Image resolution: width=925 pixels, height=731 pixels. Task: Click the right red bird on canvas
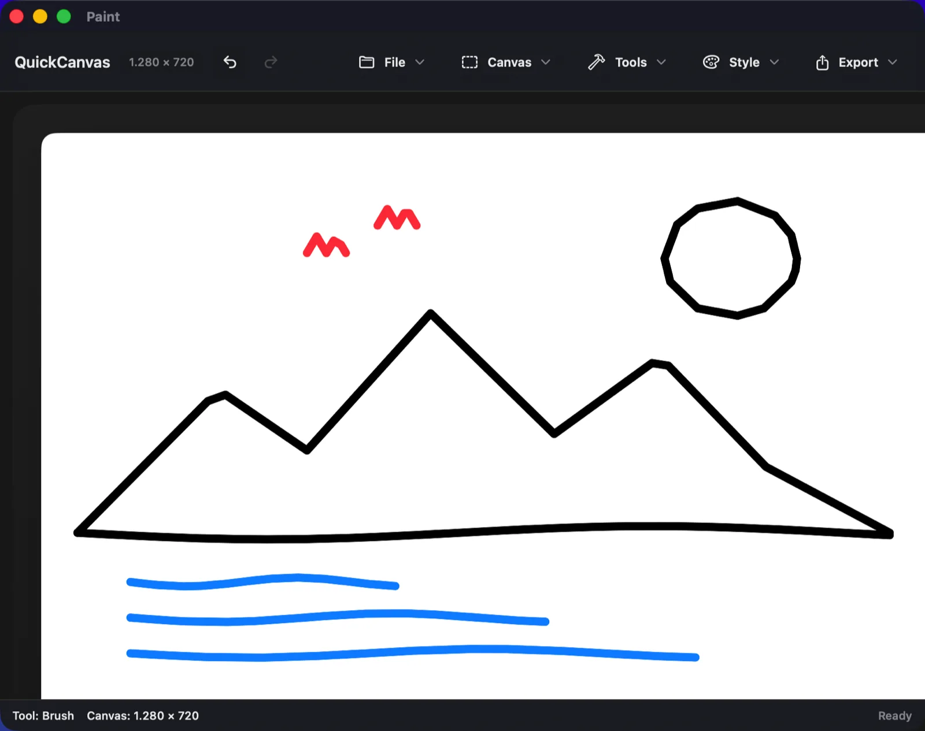pyautogui.click(x=397, y=218)
